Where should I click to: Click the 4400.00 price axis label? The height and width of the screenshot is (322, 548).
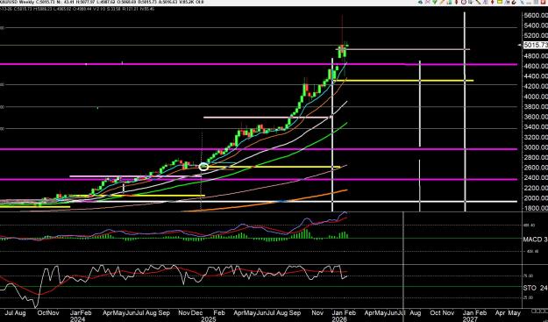(536, 76)
